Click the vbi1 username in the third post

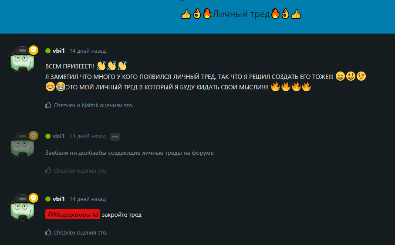59,199
